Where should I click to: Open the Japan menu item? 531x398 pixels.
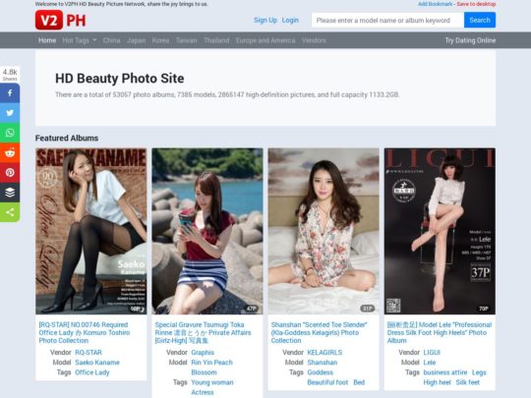coord(136,40)
